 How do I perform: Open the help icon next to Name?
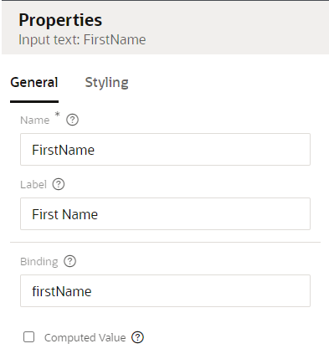72,120
